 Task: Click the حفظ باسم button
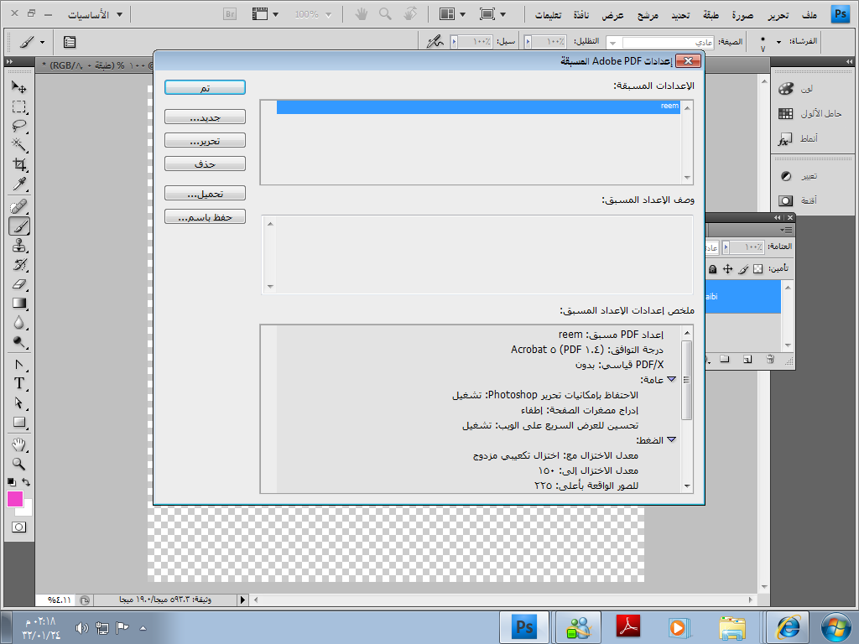[x=205, y=217]
